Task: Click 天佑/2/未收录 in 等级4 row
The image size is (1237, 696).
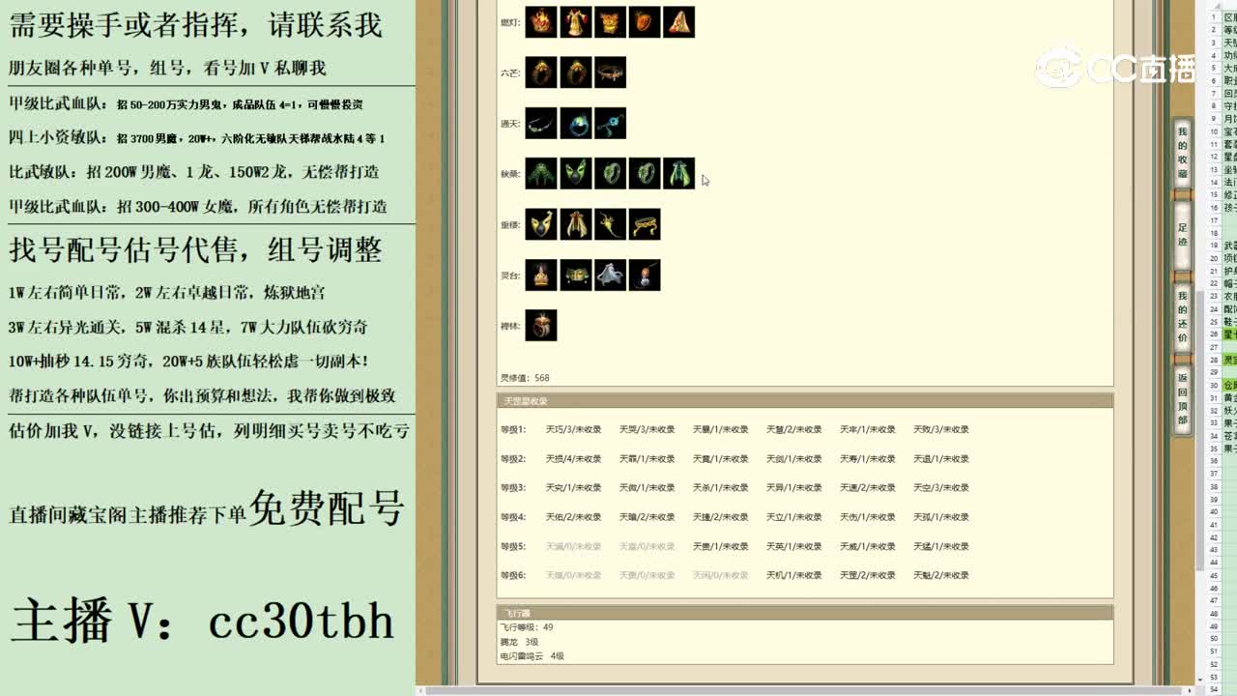Action: point(573,516)
